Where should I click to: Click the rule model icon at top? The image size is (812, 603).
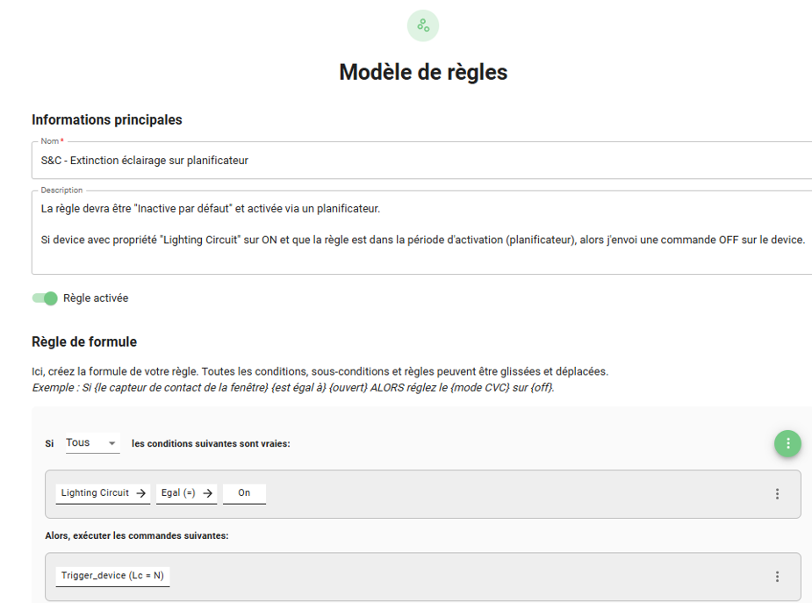tap(422, 25)
